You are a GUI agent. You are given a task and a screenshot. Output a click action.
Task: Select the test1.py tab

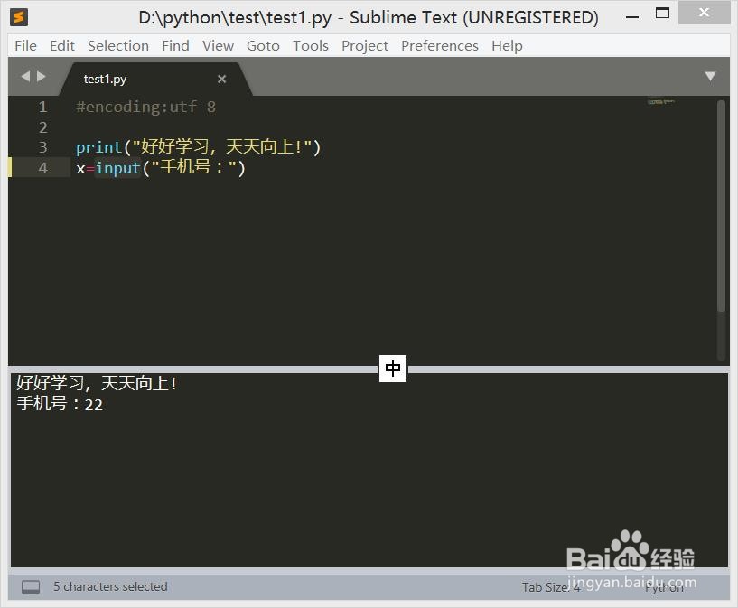(105, 79)
